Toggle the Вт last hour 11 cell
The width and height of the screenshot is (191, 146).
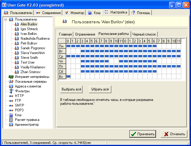tap(178, 51)
